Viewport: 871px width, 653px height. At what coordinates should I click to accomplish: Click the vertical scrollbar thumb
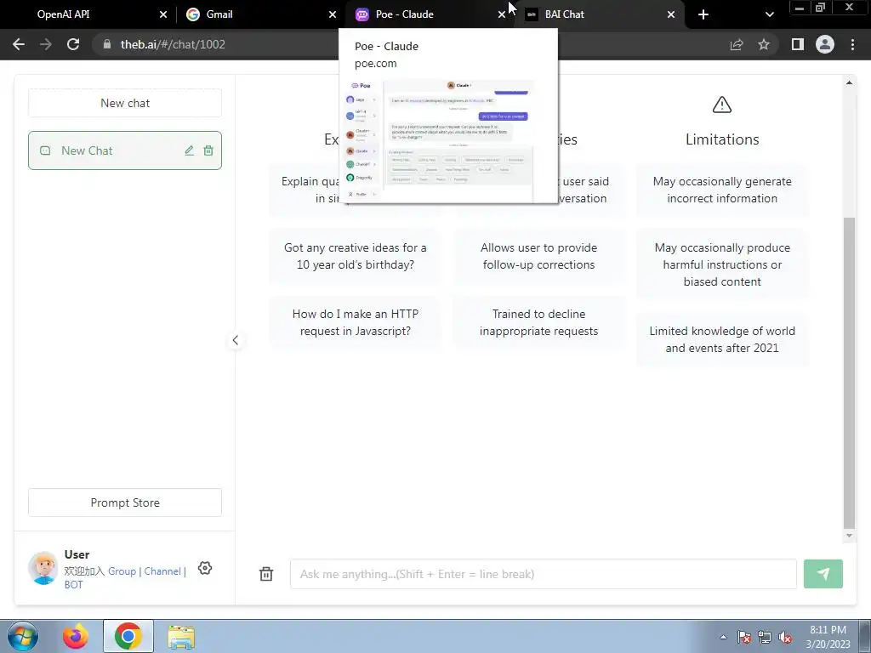tap(849, 373)
